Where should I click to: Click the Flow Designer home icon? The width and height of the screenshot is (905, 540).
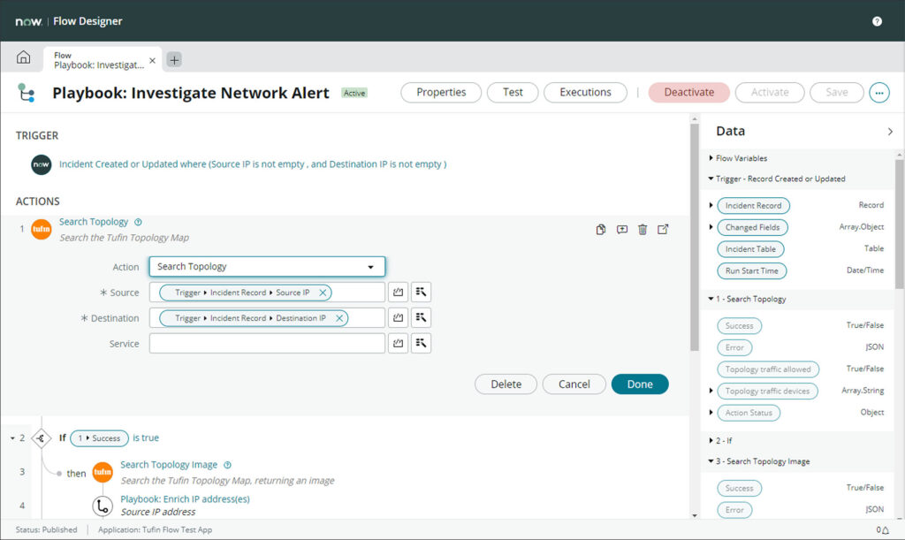(x=23, y=58)
